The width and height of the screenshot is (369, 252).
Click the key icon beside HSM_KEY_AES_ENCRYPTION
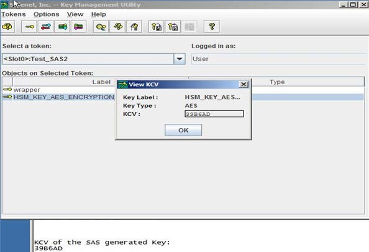click(7, 97)
